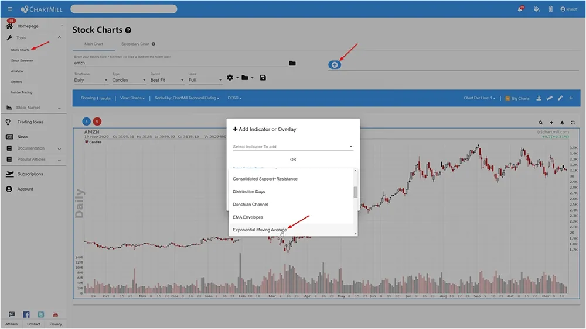Screen dimensions: 586x329
Task: Open the saved settings folder icon
Action: [x=245, y=78]
